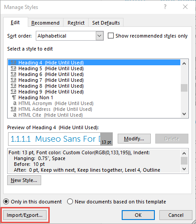Click the Heading 9 linked style icon
The width and height of the screenshot is (196, 224).
coord(13,92)
